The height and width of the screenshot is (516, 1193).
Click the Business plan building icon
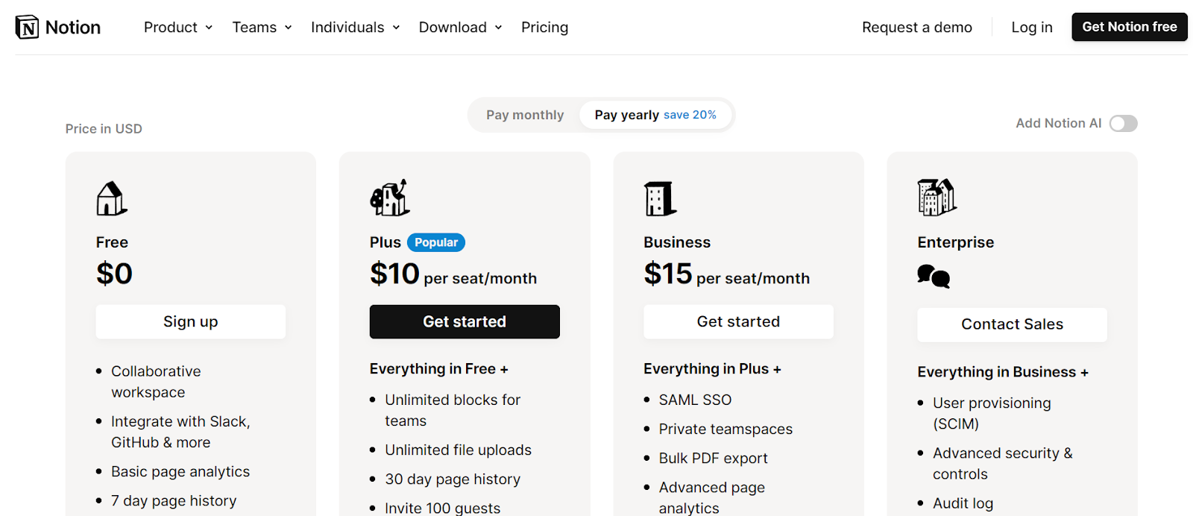[x=660, y=198]
